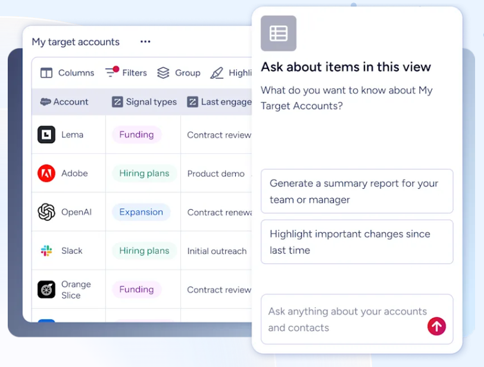The width and height of the screenshot is (484, 367).
Task: Click the Salesforce cloud icon in Account header
Action: [x=45, y=102]
